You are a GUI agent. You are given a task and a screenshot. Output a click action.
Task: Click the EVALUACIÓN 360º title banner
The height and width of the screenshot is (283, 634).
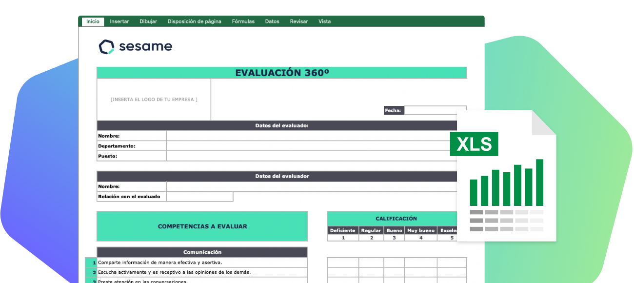282,72
